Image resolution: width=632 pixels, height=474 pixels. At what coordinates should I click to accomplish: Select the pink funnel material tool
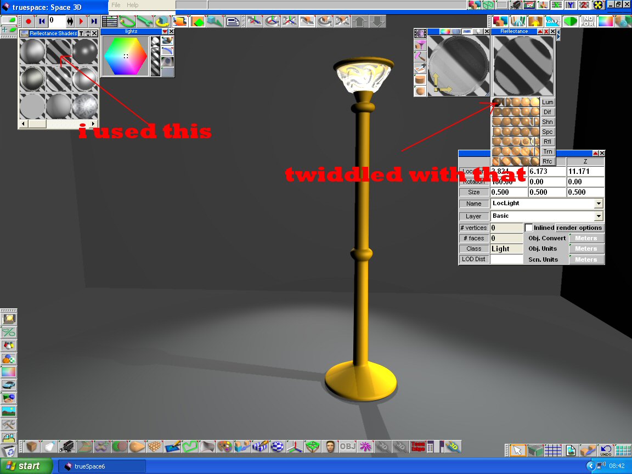[x=420, y=45]
